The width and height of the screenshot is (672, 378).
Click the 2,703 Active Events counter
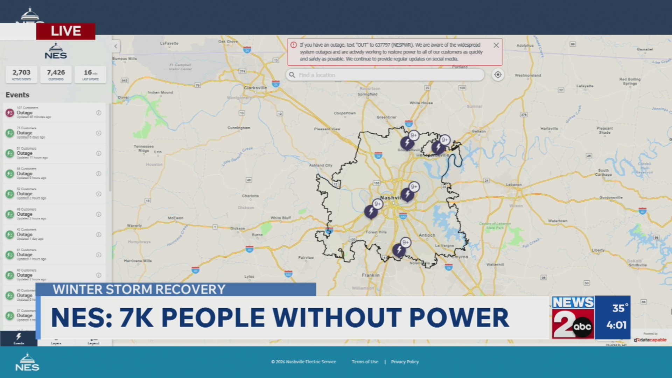pyautogui.click(x=21, y=75)
